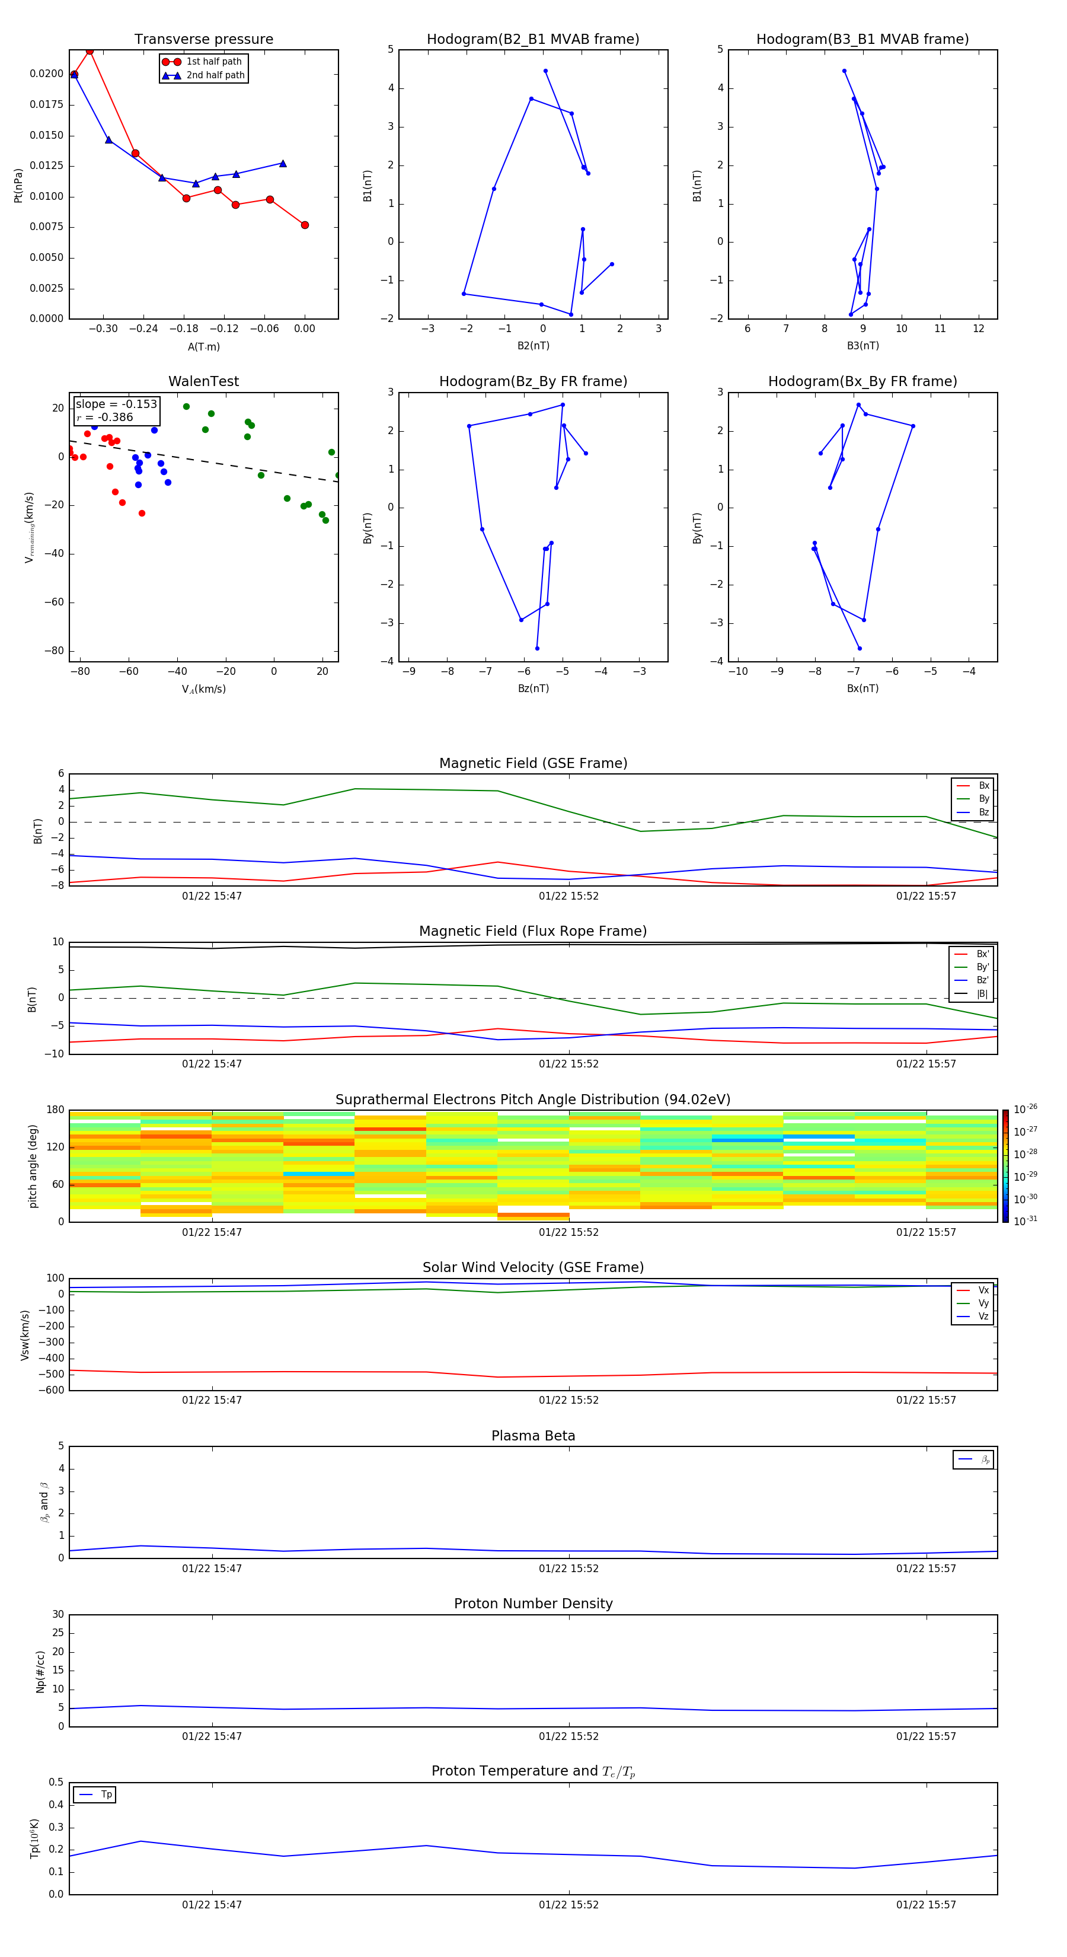Click the '2nd half path' legend entry
This screenshot has height=1957, width=1067.
203,75
